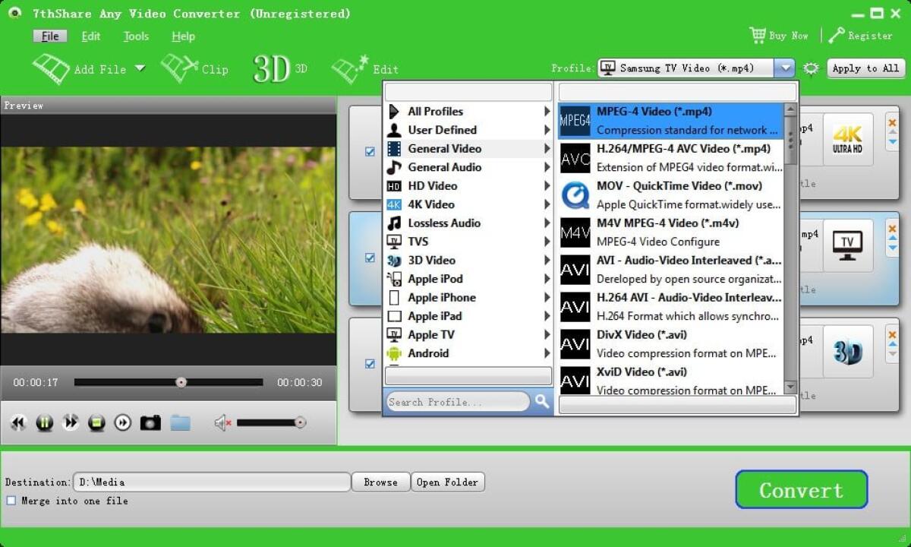
Task: Click the Convert button
Action: click(801, 489)
